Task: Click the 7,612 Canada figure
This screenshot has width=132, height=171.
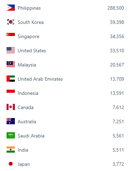Action: [119, 107]
